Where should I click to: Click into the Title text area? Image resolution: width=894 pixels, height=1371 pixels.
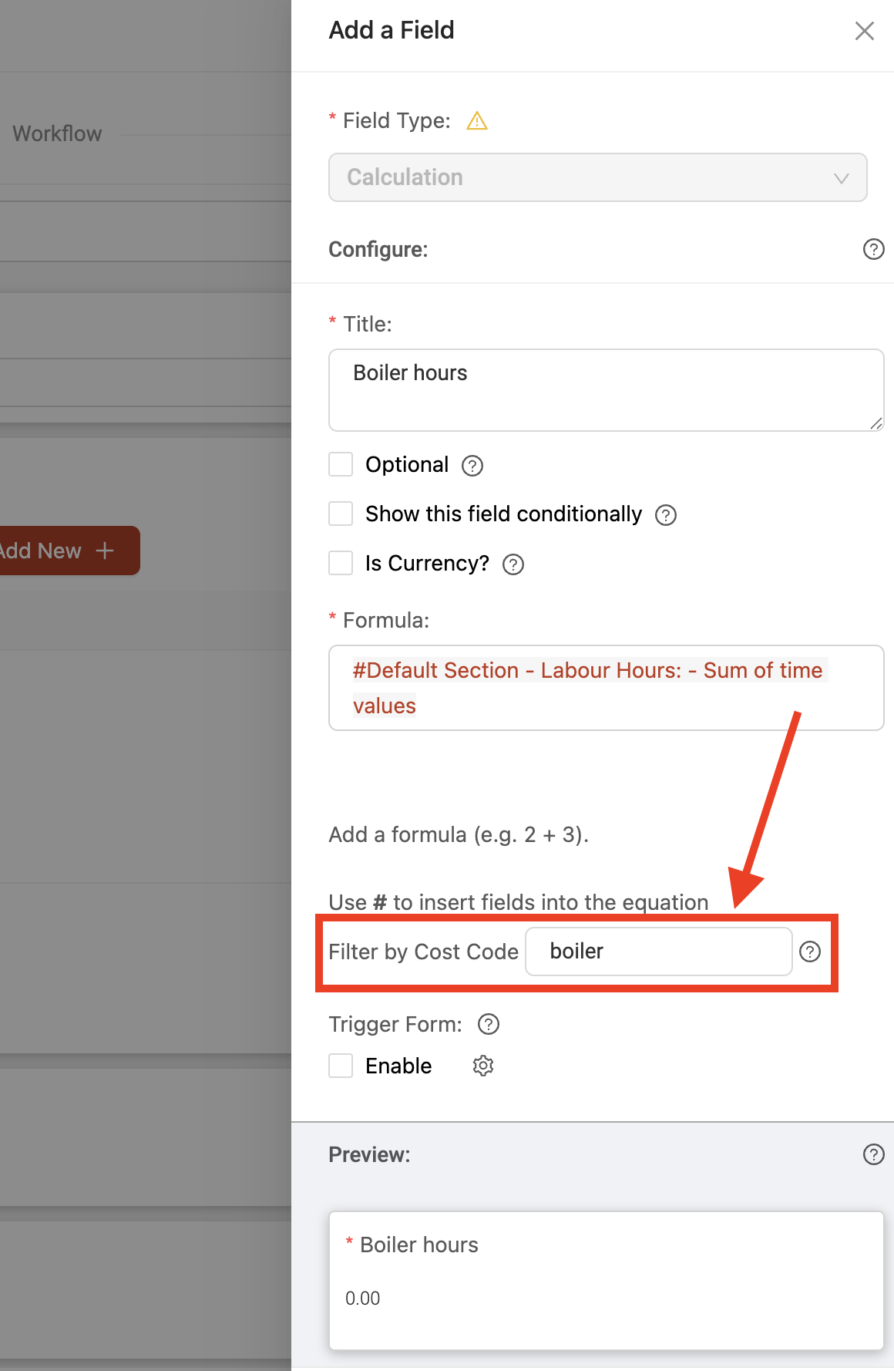coord(606,389)
